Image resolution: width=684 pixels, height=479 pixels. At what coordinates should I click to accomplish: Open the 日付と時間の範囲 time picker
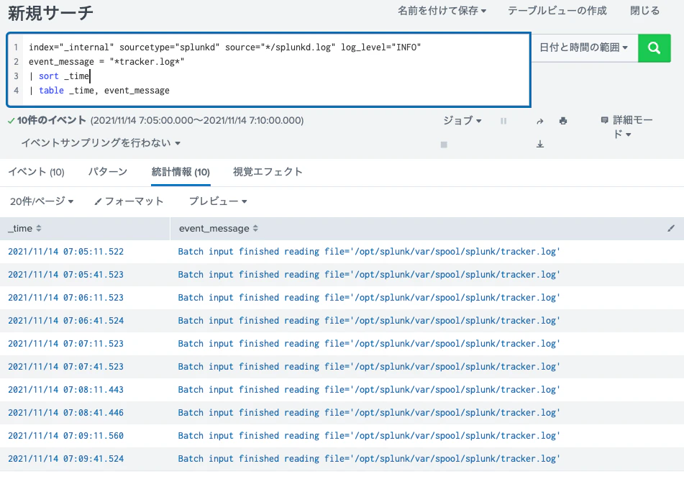(x=583, y=47)
